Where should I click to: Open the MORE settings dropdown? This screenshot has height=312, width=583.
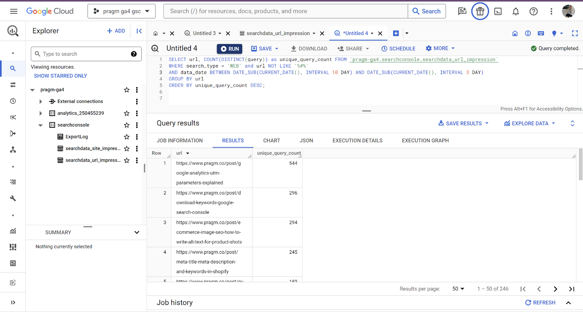coord(440,48)
